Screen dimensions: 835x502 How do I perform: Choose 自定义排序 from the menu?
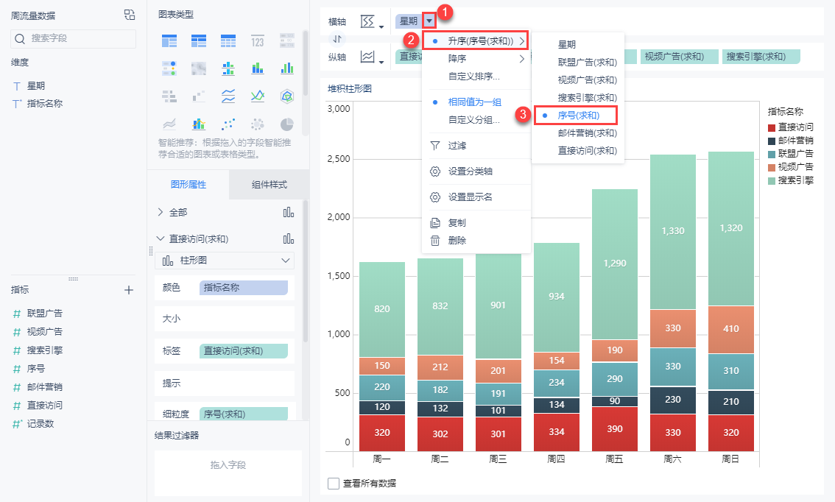(474, 76)
